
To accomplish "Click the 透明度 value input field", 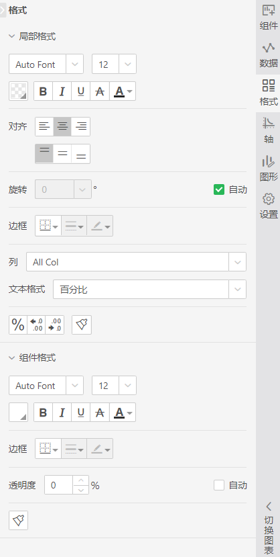I will tap(59, 485).
